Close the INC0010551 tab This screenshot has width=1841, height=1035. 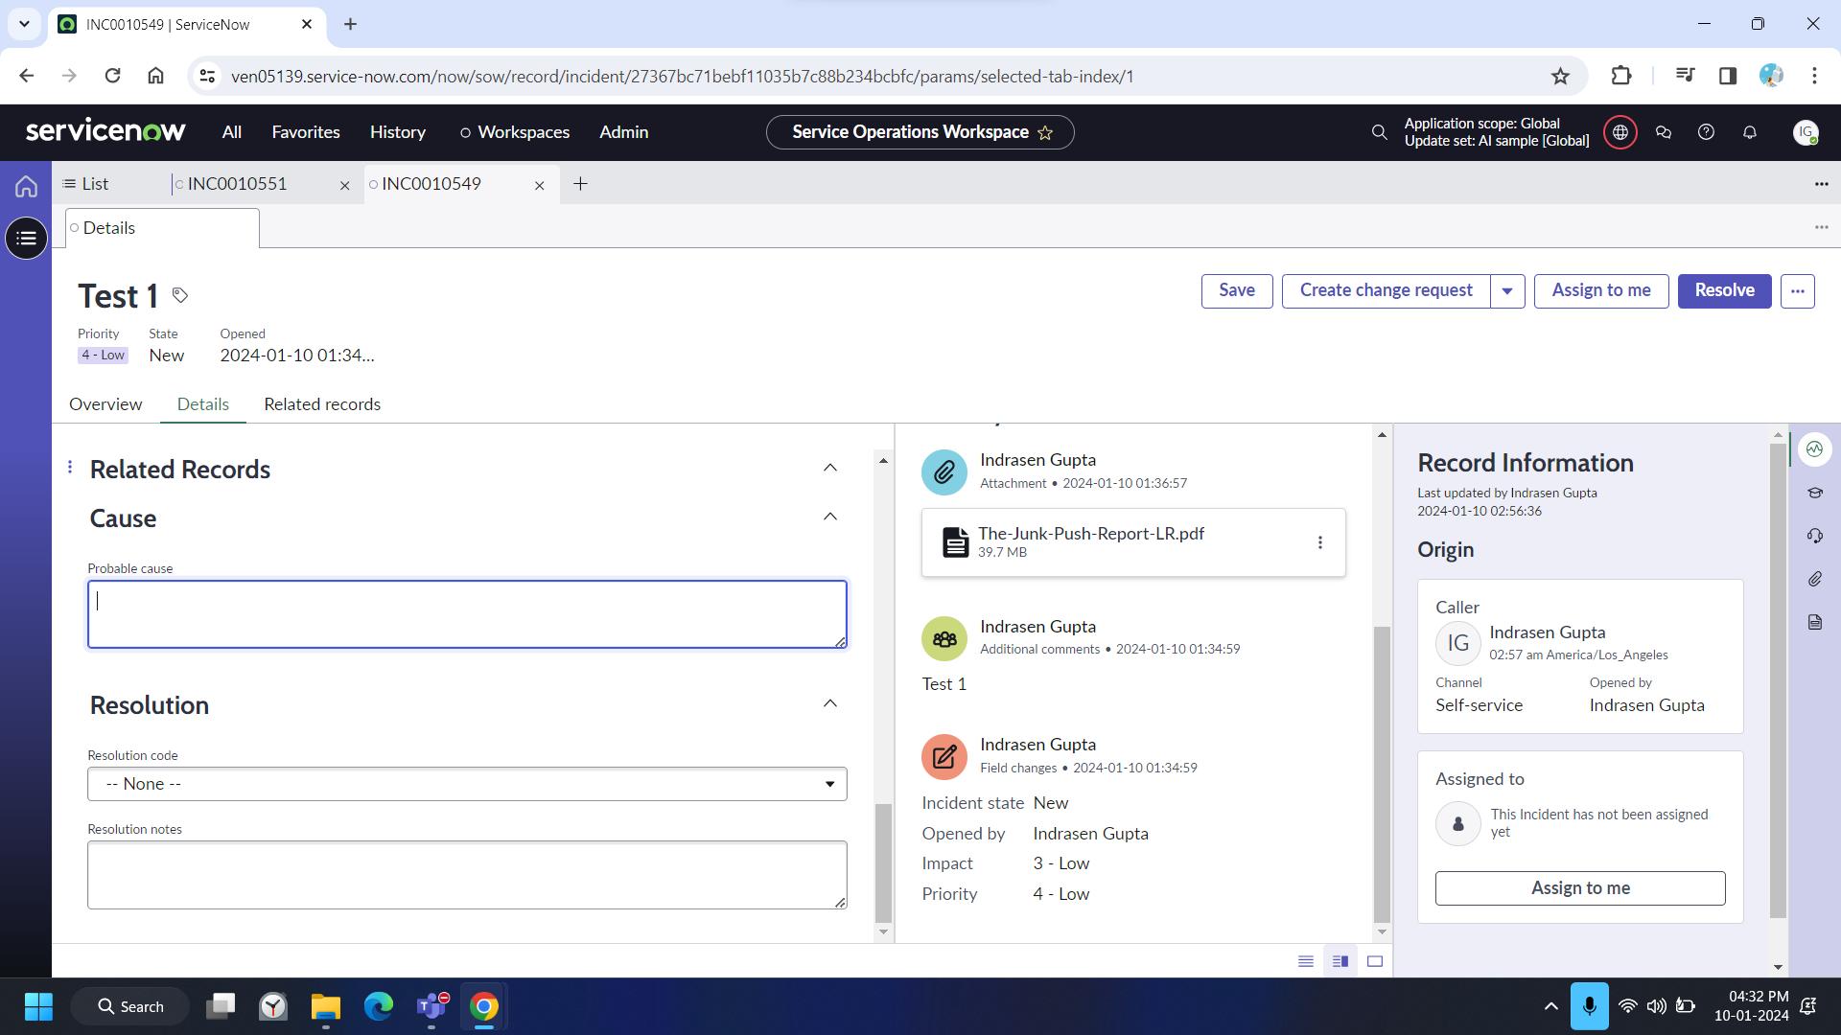(x=345, y=185)
